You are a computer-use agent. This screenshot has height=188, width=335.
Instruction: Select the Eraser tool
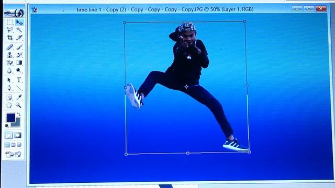pos(9,63)
